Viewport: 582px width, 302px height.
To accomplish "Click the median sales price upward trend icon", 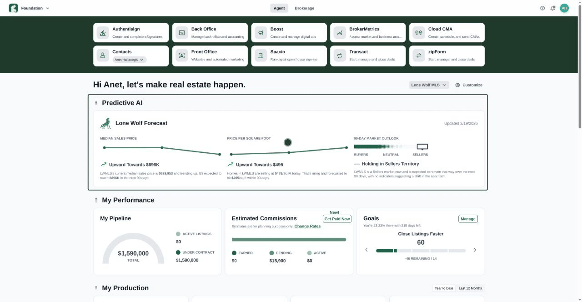I will (104, 165).
